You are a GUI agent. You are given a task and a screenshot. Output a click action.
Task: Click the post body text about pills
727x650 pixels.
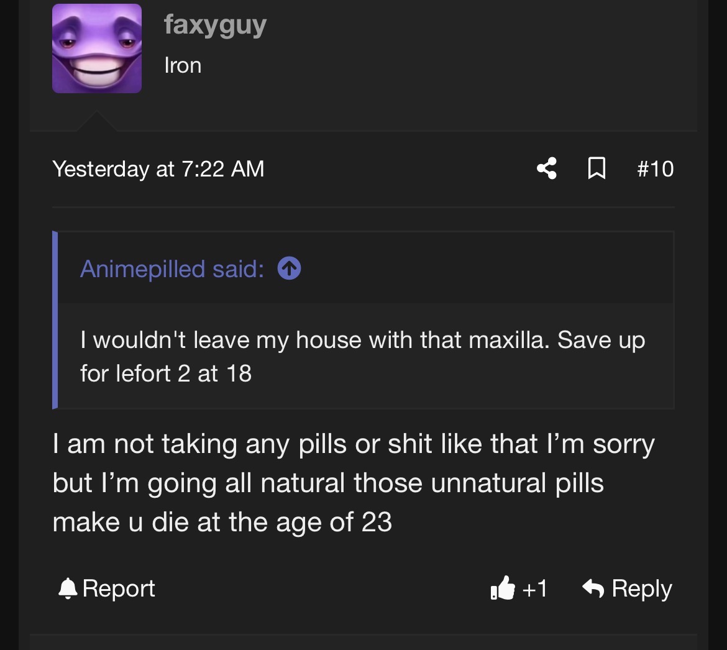(354, 483)
